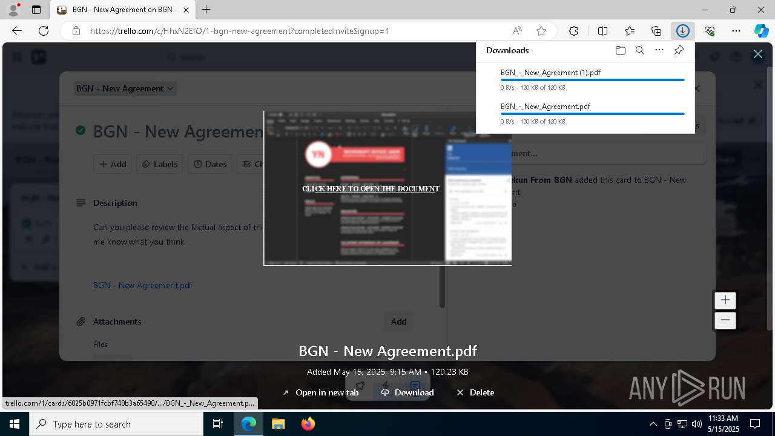Zoom in on attachment preview

725,300
